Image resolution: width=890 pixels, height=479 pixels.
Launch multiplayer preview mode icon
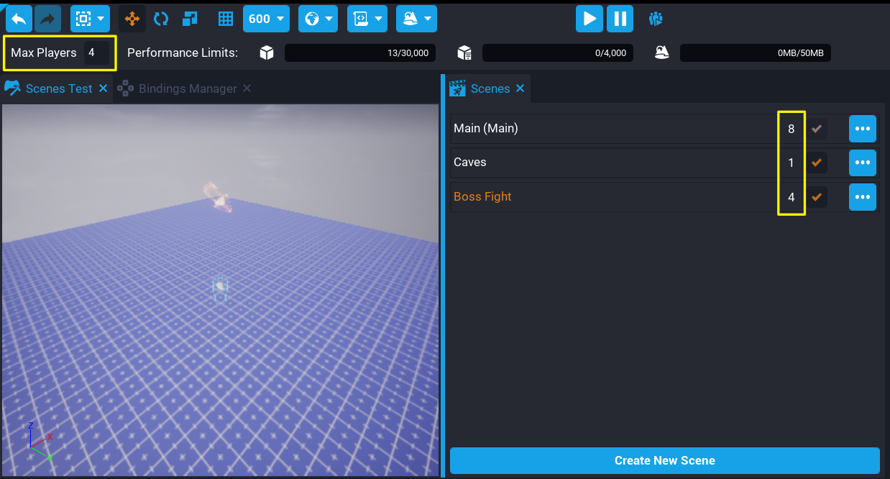tap(655, 19)
